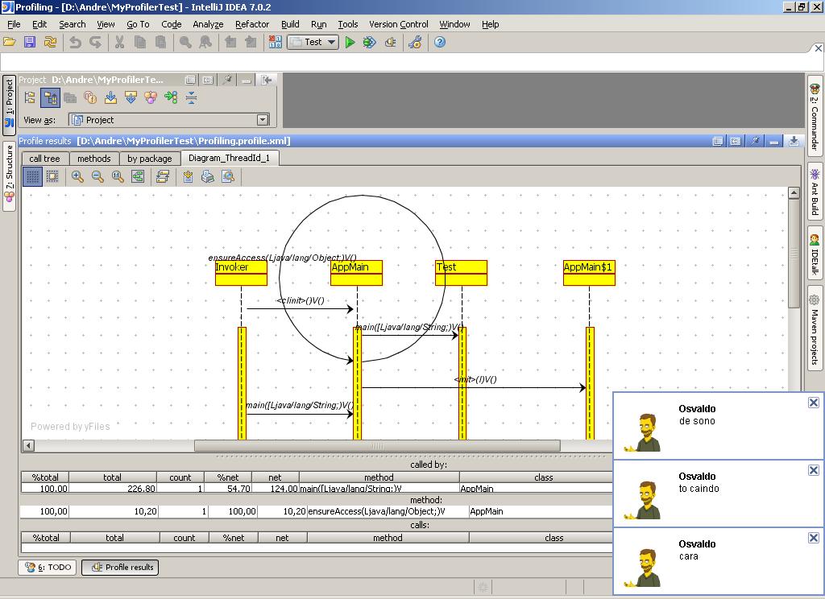Screen dimensions: 825x599
Task: Switch to the call tree tab
Action: tap(44, 159)
